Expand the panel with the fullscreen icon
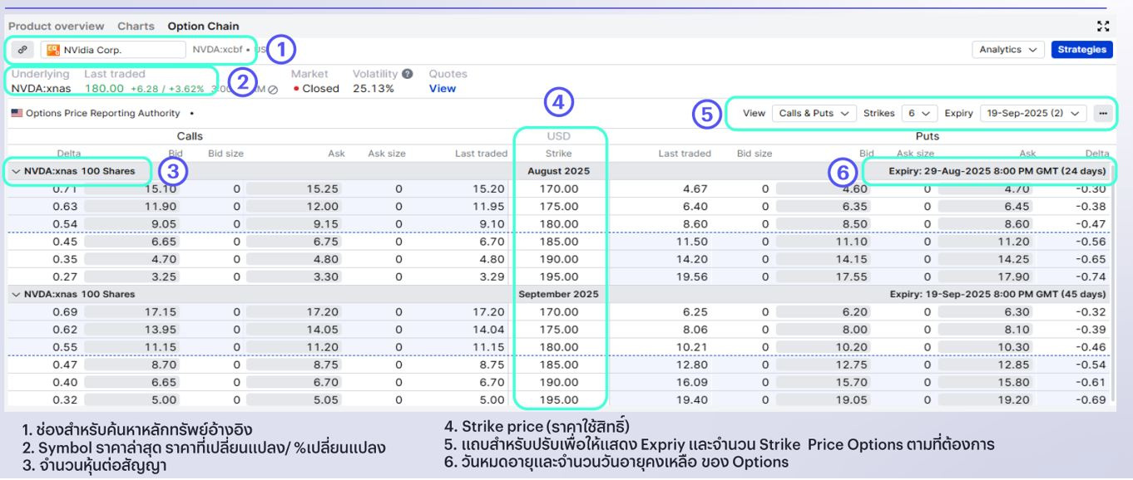Screen dimensions: 1133x480 [x=1104, y=27]
